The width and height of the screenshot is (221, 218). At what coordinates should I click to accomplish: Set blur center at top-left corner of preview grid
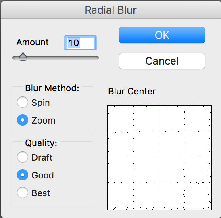click(x=108, y=106)
